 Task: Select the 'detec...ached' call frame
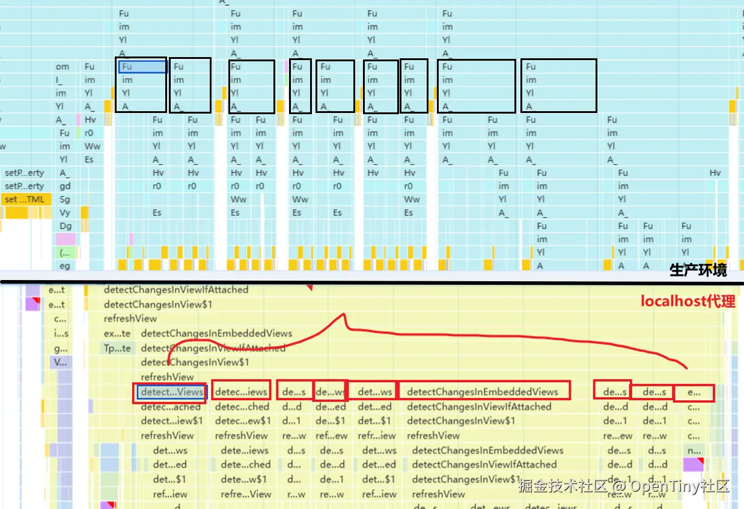171,406
